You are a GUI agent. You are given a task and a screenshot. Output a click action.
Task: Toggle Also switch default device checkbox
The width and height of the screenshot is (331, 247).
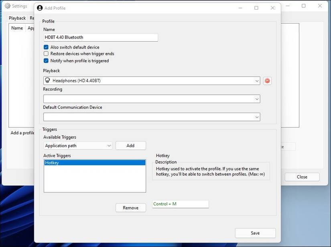click(46, 47)
